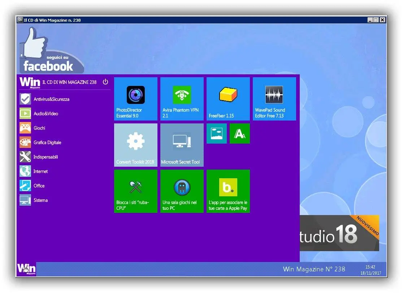
Task: Click the 18/11/2017 date in the bottom bar
Action: click(x=370, y=273)
